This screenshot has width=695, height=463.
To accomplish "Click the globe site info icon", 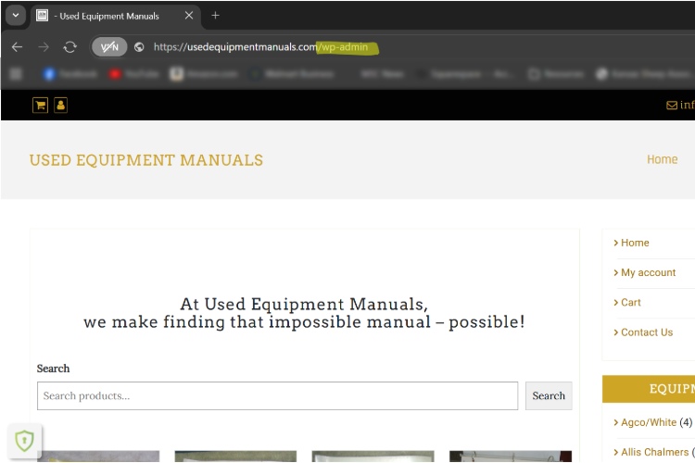I will (x=139, y=47).
